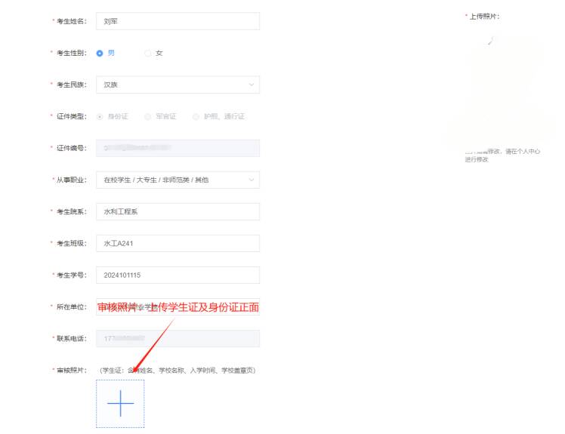
Task: Select the 身份证 ID type radio
Action: tap(100, 117)
